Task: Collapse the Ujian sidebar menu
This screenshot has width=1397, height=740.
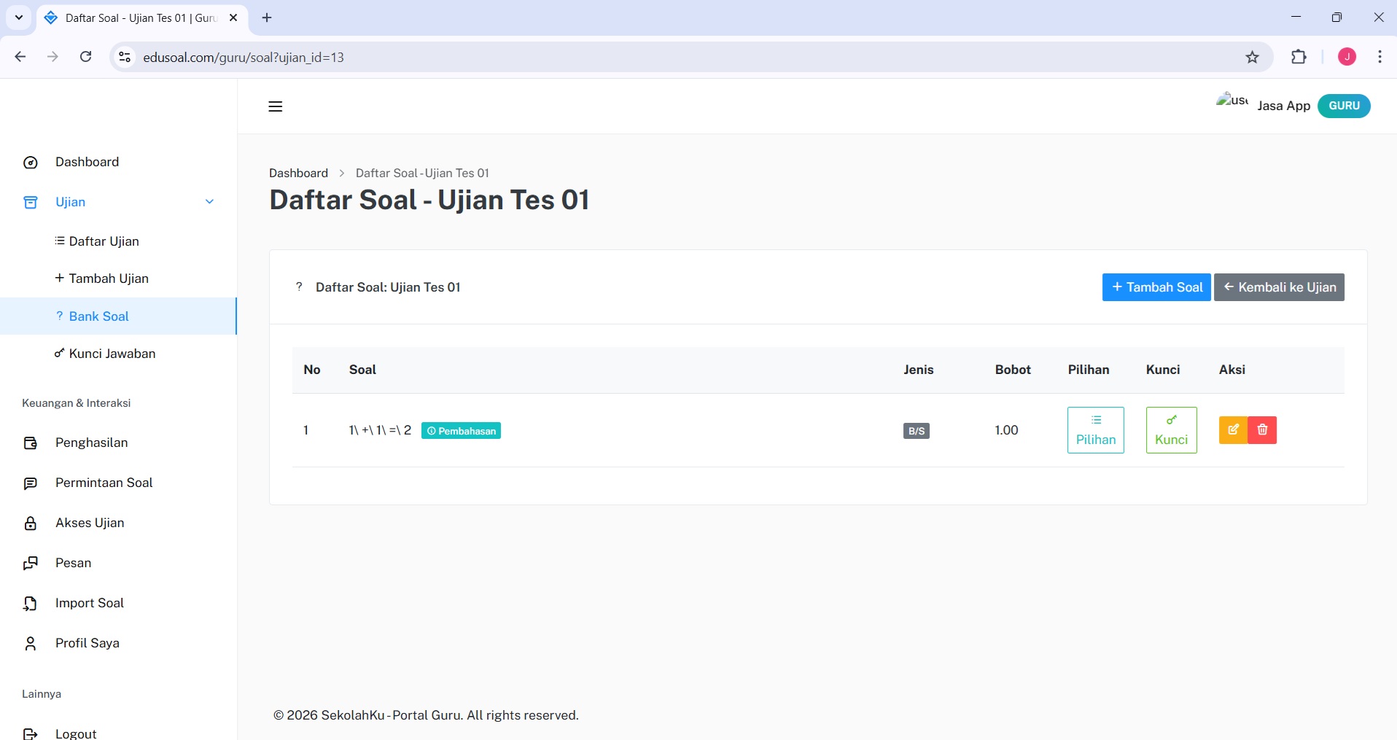Action: click(209, 202)
